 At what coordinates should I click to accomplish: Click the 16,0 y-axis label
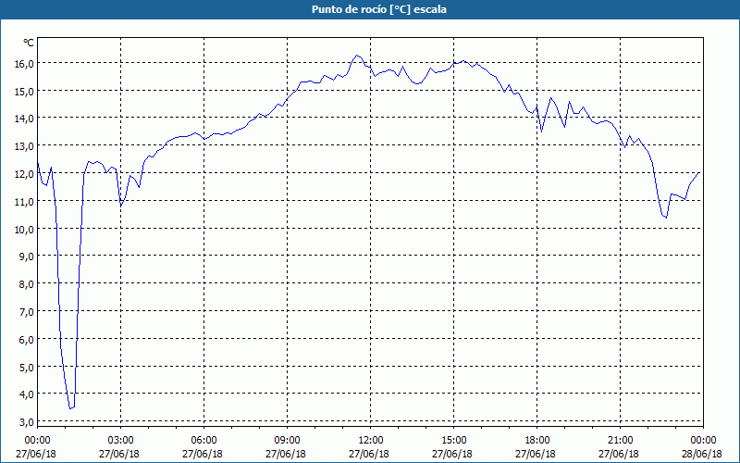25,63
